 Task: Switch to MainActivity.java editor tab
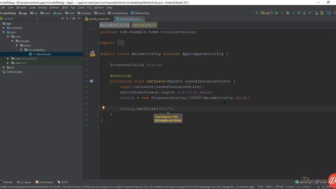point(130,19)
